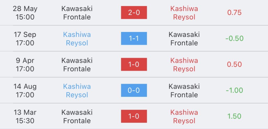Open the 1-0 score on 9 Apr
The image size is (268, 129).
(x=134, y=64)
